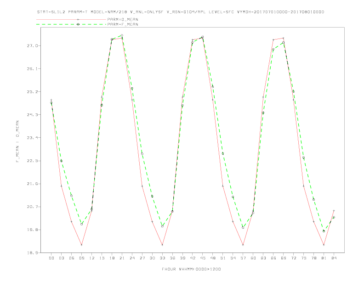Click the x-axis hour label 06

[72, 258]
